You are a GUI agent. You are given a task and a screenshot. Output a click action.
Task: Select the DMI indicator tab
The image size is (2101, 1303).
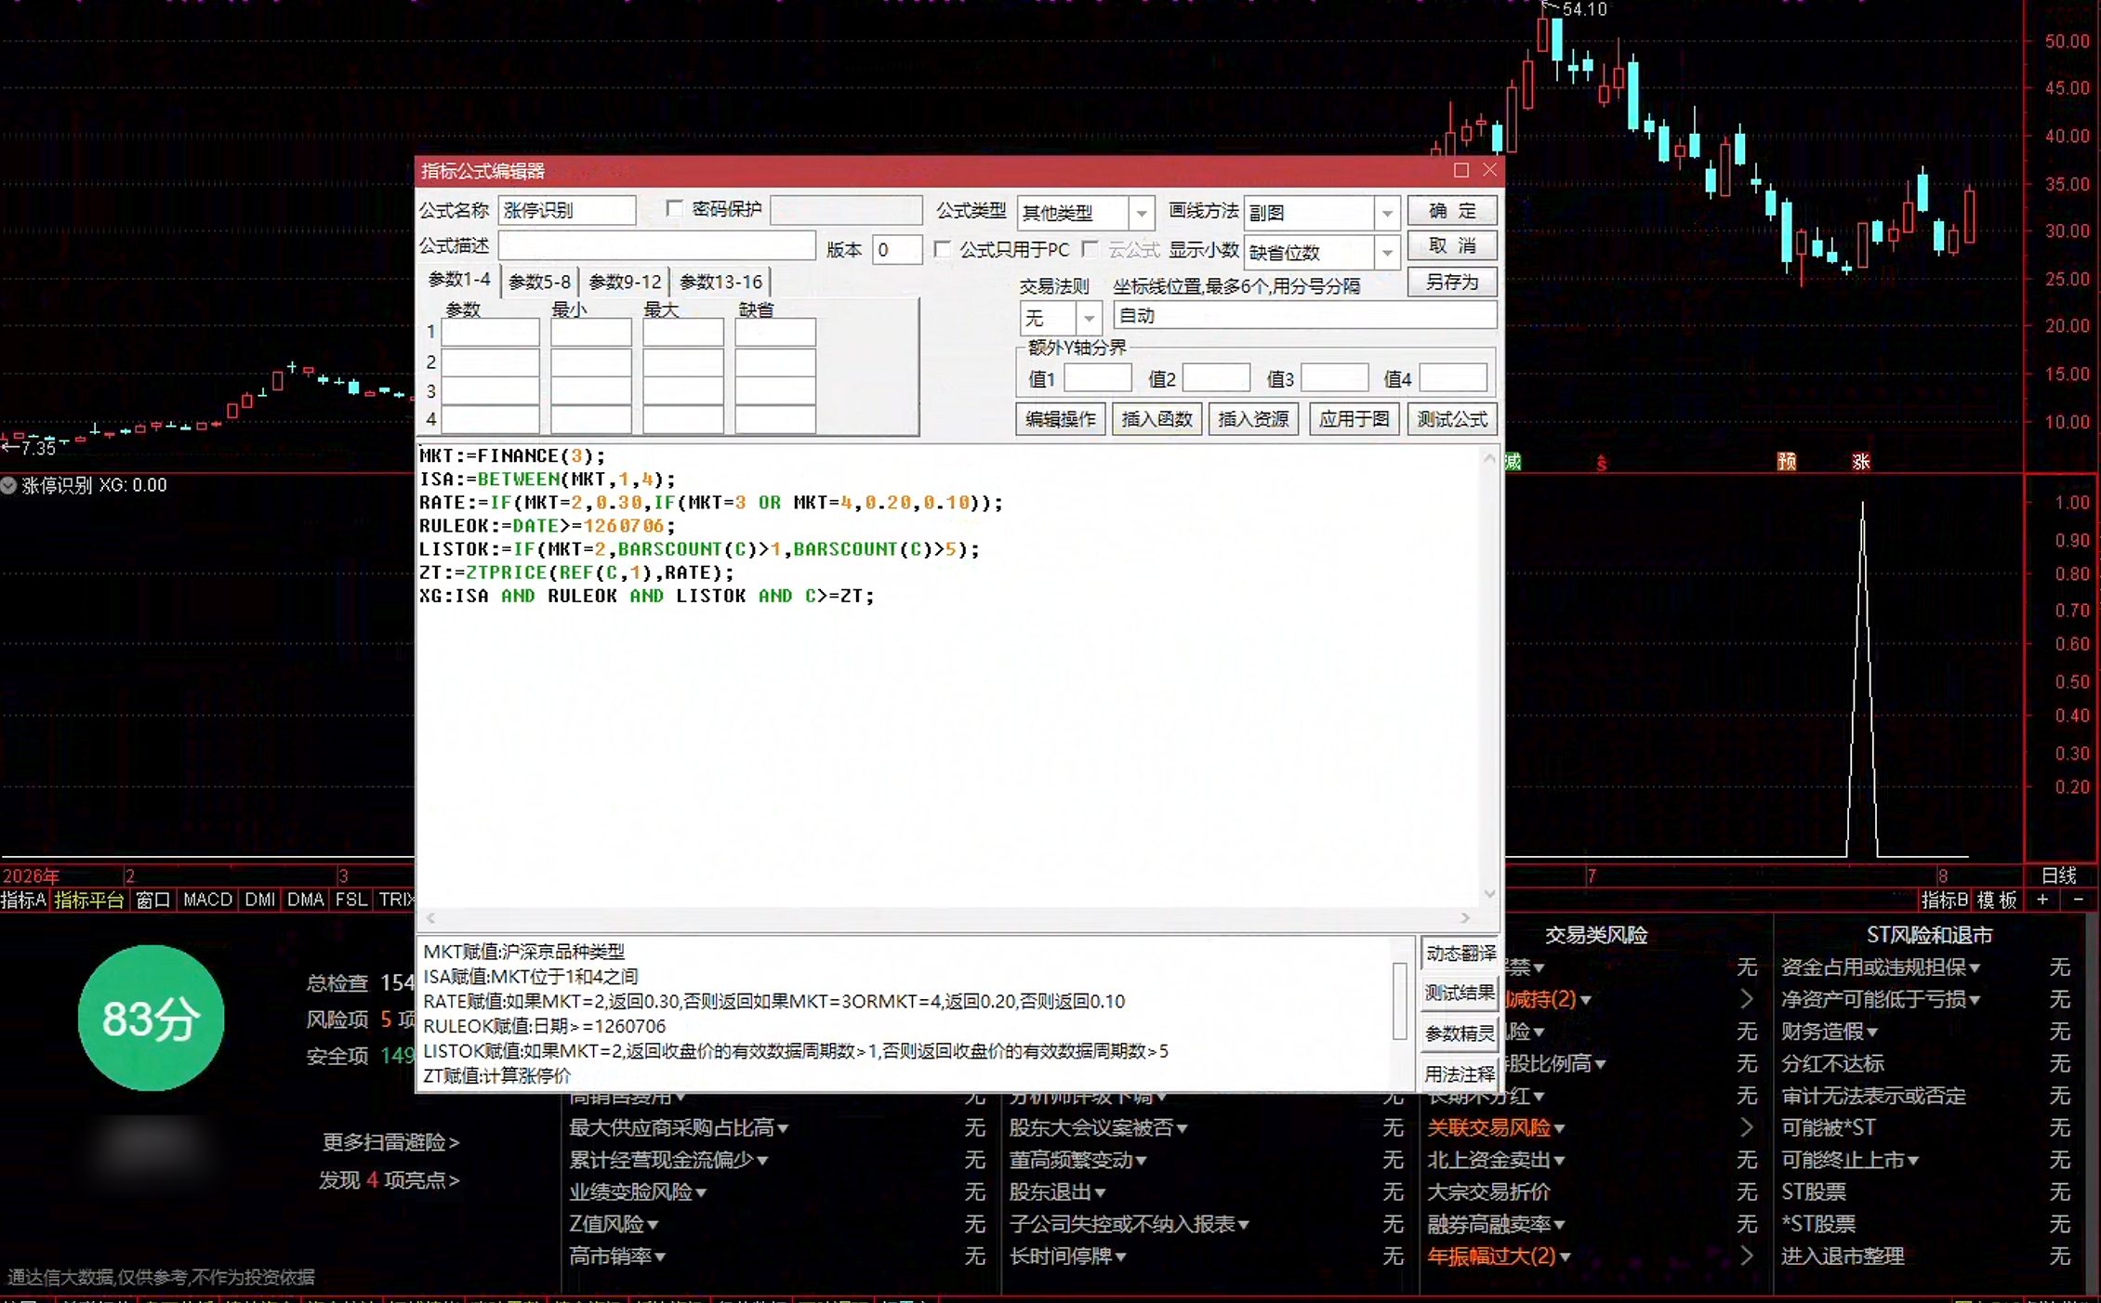coord(260,900)
